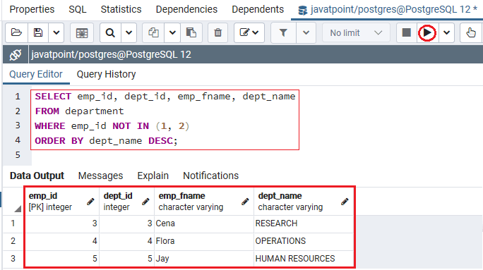Click the DESC keyword in the editor
The image size is (483, 270).
pos(160,140)
